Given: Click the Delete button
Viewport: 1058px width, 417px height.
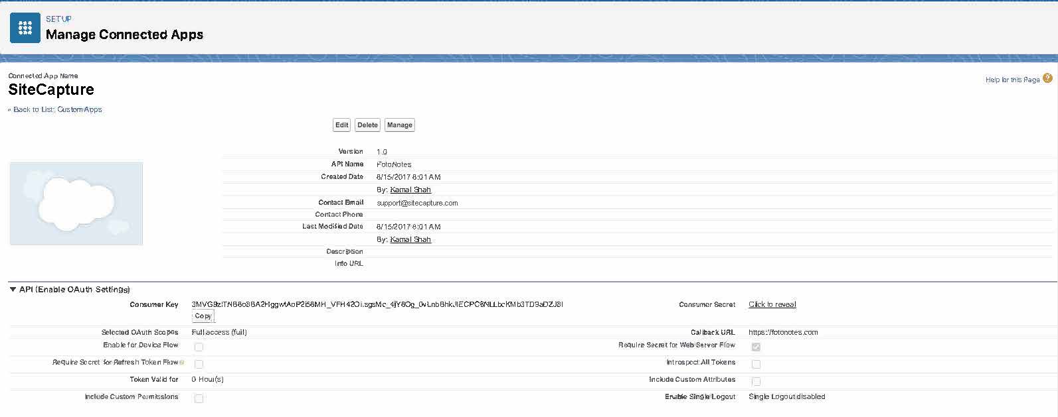Looking at the screenshot, I should [x=367, y=125].
